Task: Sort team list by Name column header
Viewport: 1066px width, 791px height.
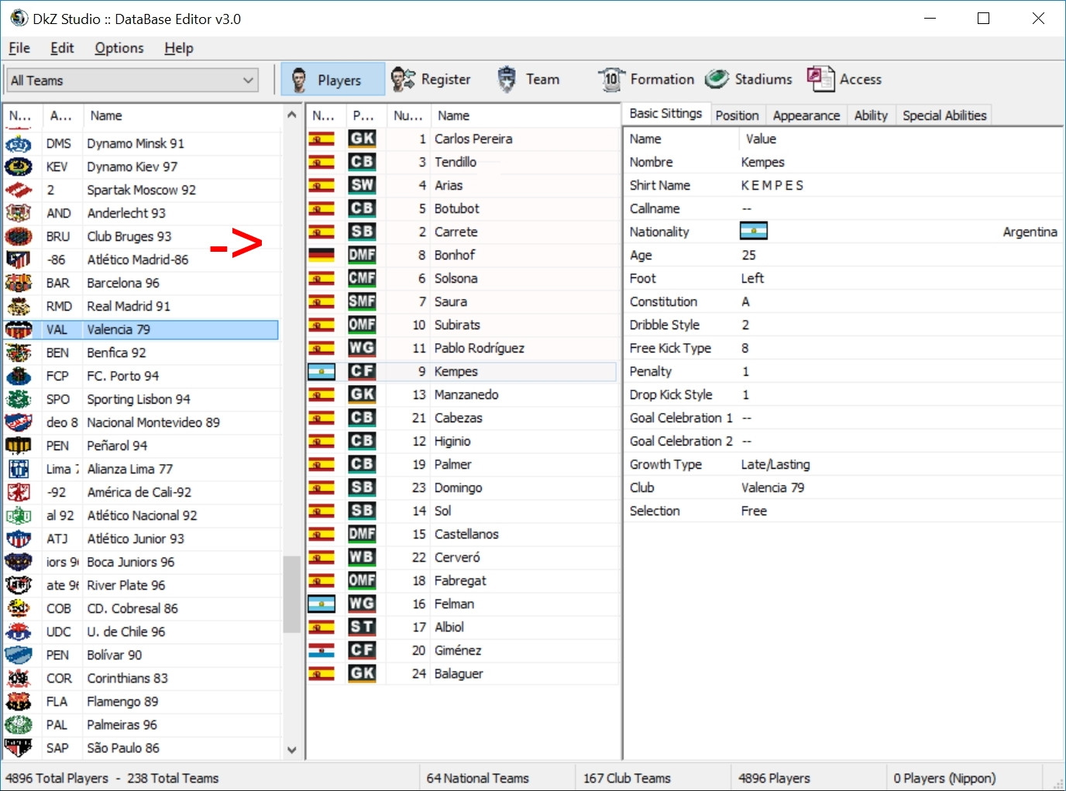Action: point(182,115)
